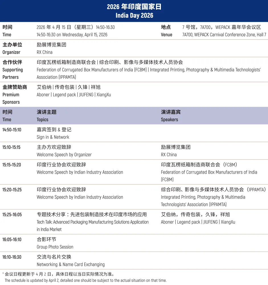Click 'Networking & Name Card Exchanging'
This screenshot has width=268, height=285.
pyautogui.click(x=71, y=265)
